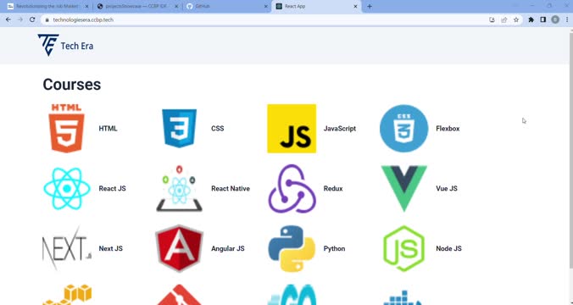573x305 pixels.
Task: Click the Vue JS course name
Action: click(x=447, y=188)
